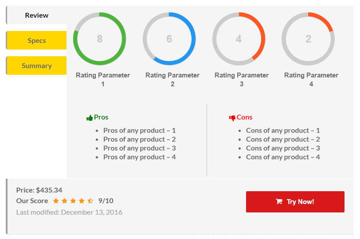The image size is (360, 239).
Task: Click the half-filled fifth rating star
Action: 90,201
